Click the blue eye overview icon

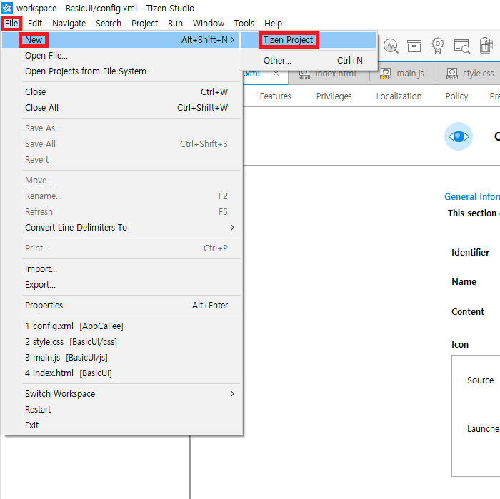point(459,136)
